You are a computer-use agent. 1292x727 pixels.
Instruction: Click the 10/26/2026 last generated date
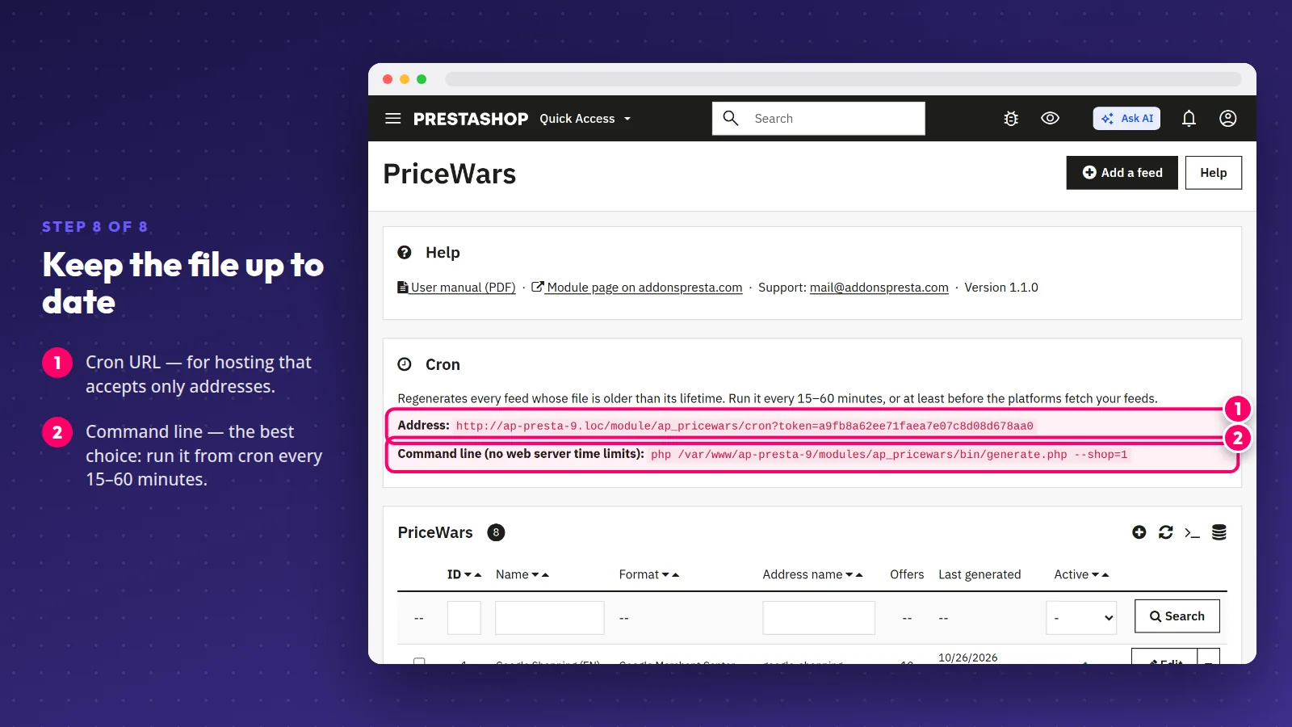968,658
